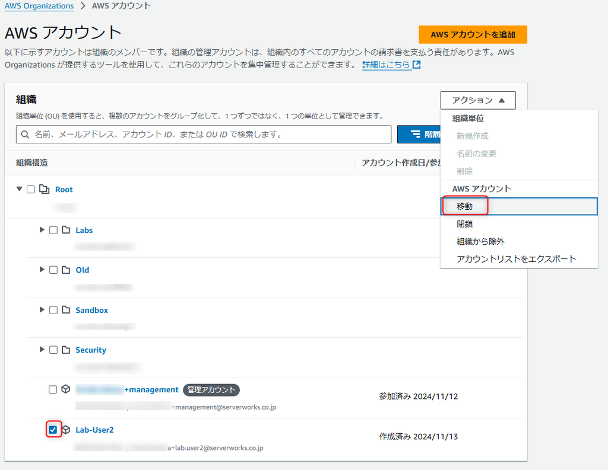Click the 管理アカウント badge
Screen dimensions: 608x470
coord(211,390)
